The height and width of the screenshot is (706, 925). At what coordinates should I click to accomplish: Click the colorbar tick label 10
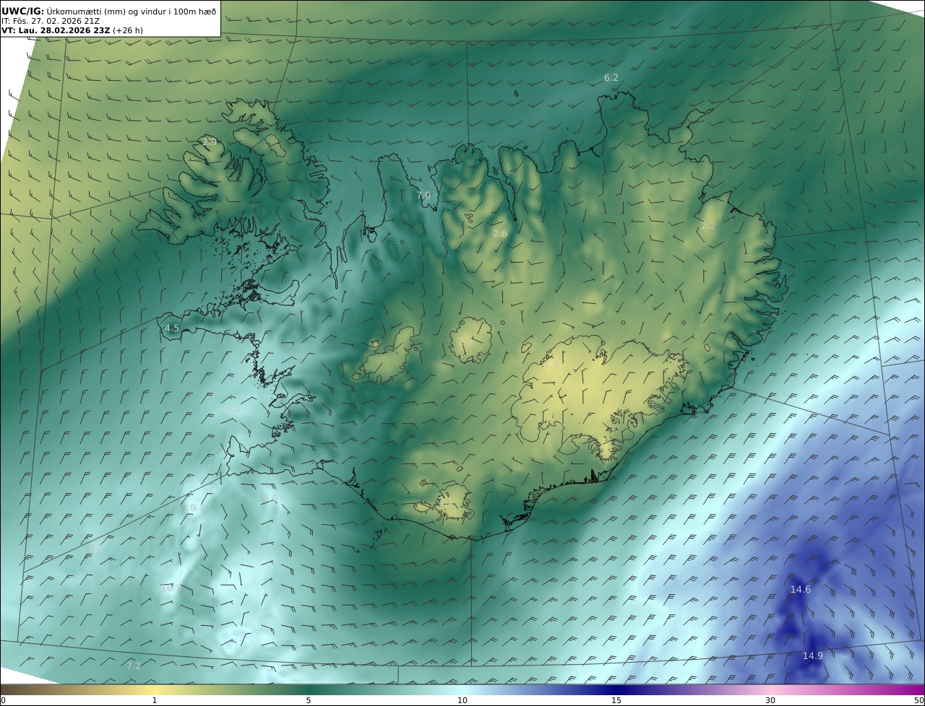tap(462, 700)
